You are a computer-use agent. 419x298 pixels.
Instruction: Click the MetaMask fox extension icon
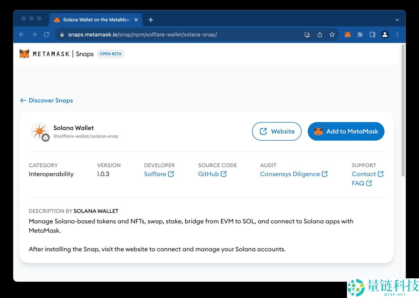coord(348,34)
